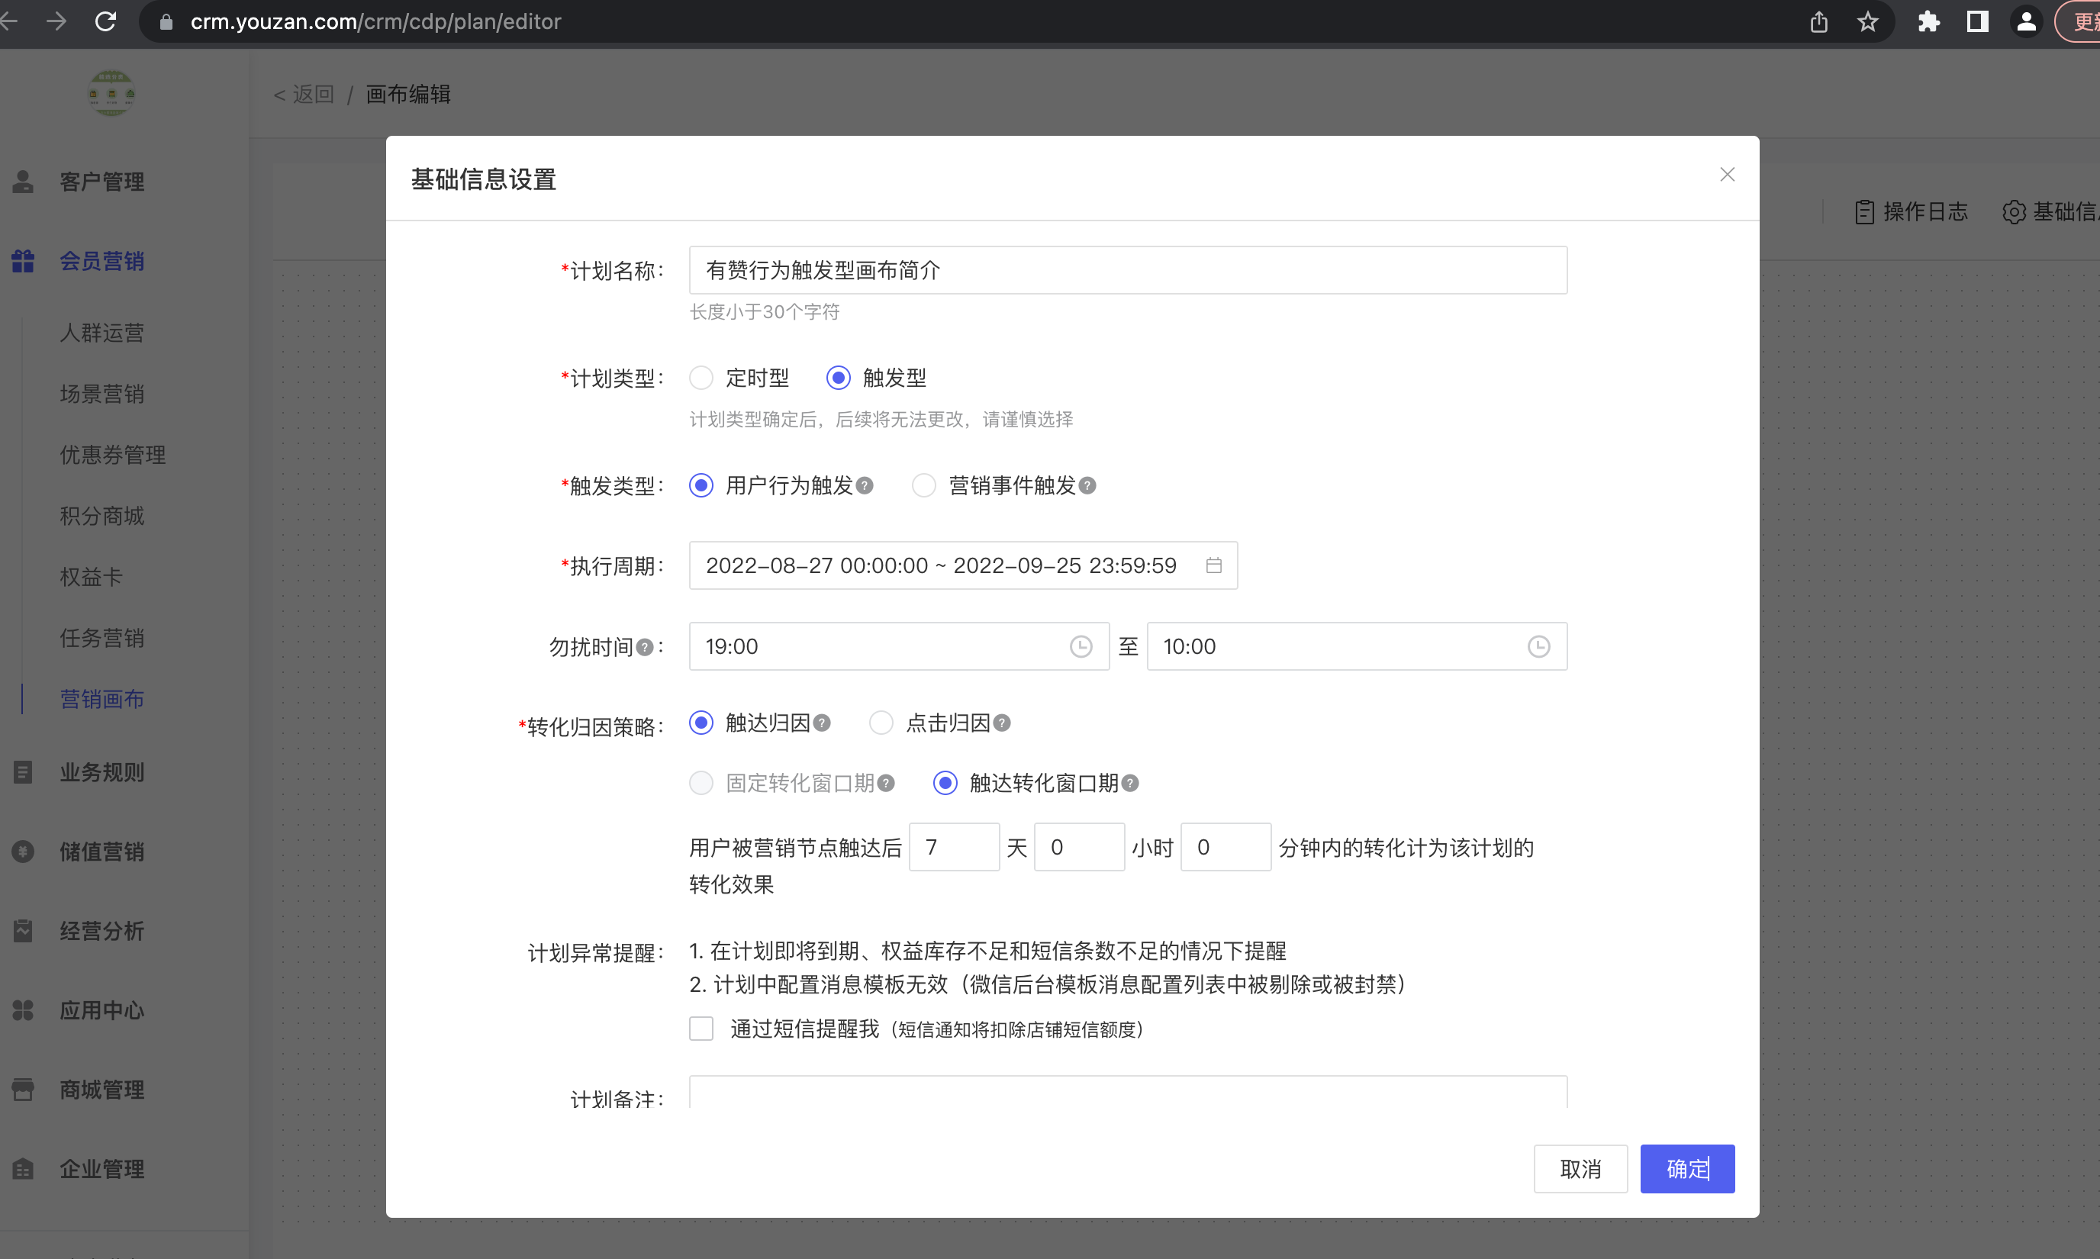
Task: Click the site lock icon in address bar
Action: [166, 21]
